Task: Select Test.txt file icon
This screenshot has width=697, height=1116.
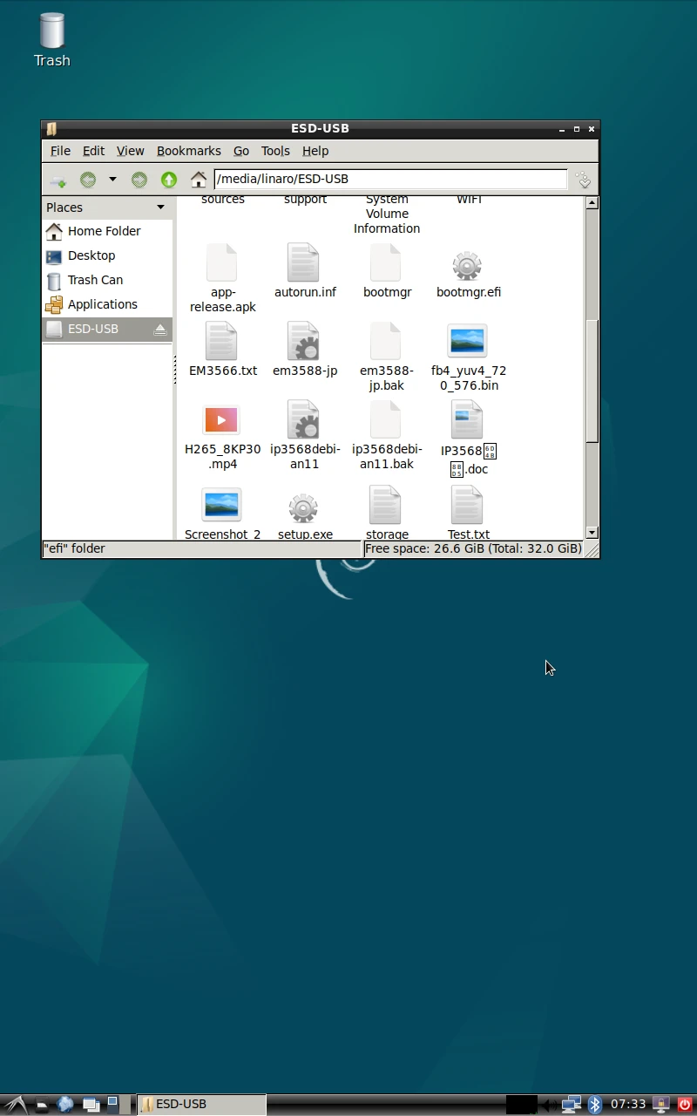Action: 467,506
